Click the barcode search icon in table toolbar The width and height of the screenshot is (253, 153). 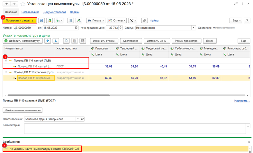(83, 41)
